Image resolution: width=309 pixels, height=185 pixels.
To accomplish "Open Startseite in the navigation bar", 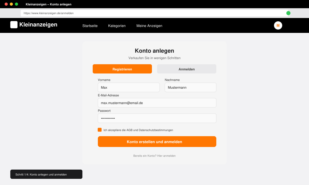I will tap(90, 26).
